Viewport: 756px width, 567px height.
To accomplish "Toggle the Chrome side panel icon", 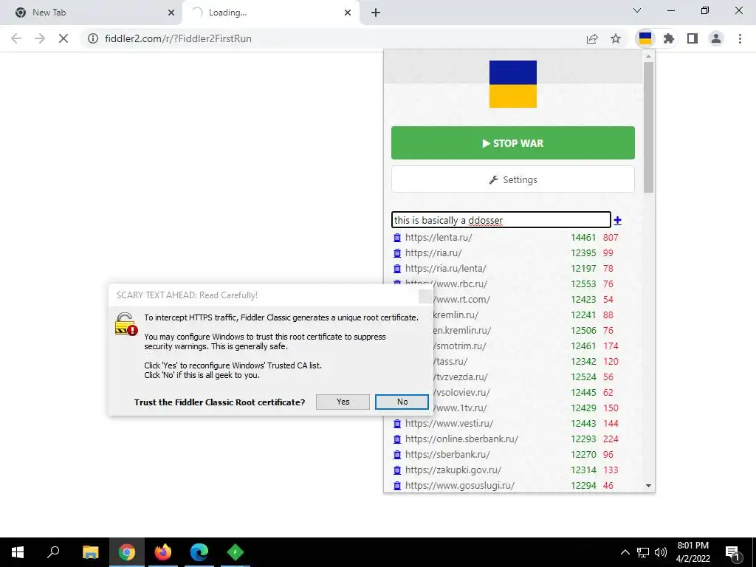I will click(x=693, y=38).
